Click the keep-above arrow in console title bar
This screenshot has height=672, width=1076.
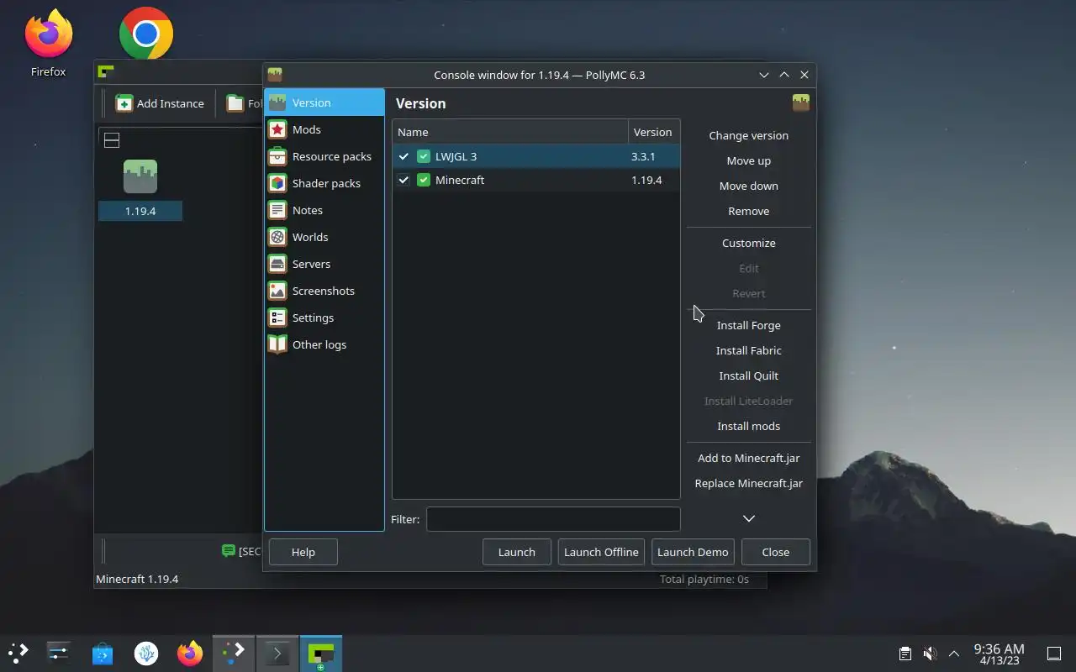click(x=784, y=75)
